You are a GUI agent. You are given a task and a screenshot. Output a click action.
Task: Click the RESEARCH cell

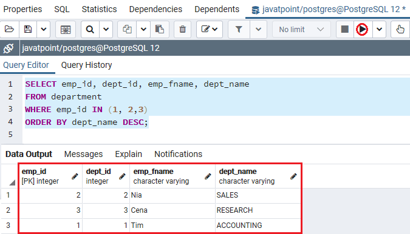pos(258,210)
